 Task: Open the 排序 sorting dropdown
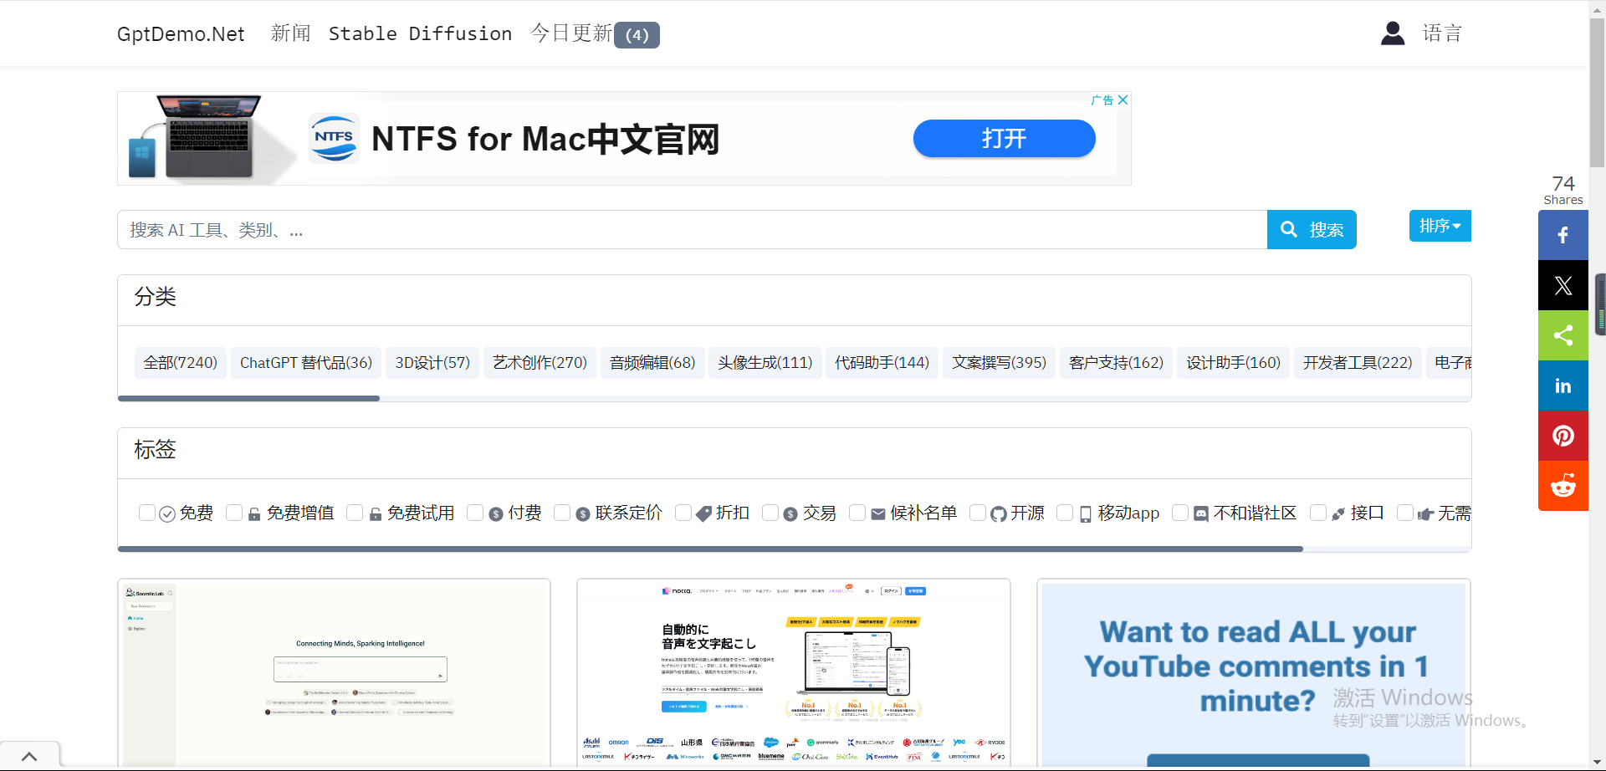[1440, 226]
